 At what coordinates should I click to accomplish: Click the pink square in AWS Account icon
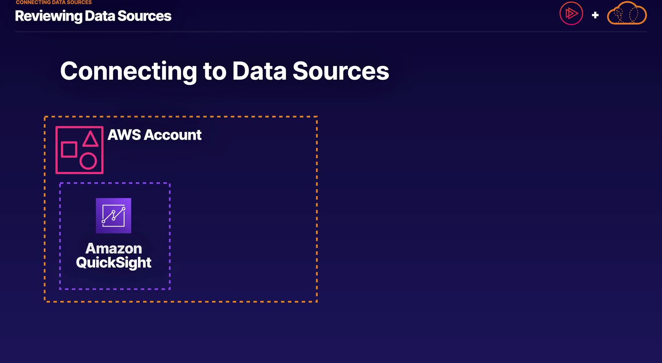(x=69, y=149)
